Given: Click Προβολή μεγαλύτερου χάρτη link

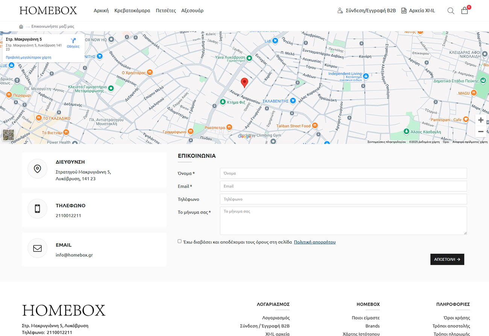Looking at the screenshot, I should (x=29, y=58).
